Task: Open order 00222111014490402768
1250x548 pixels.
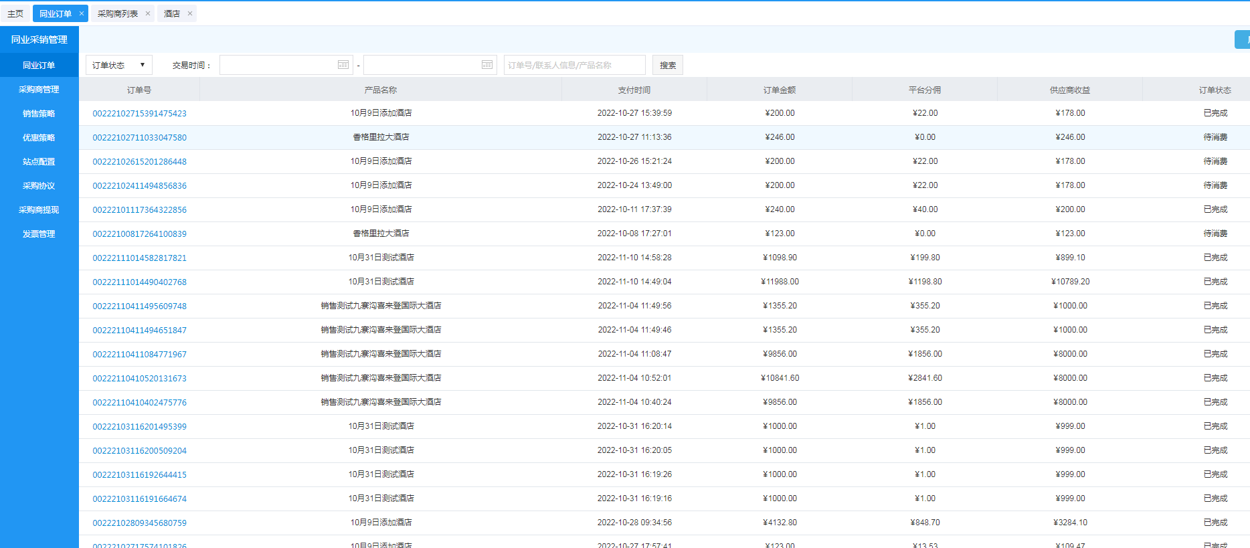Action: pos(139,282)
